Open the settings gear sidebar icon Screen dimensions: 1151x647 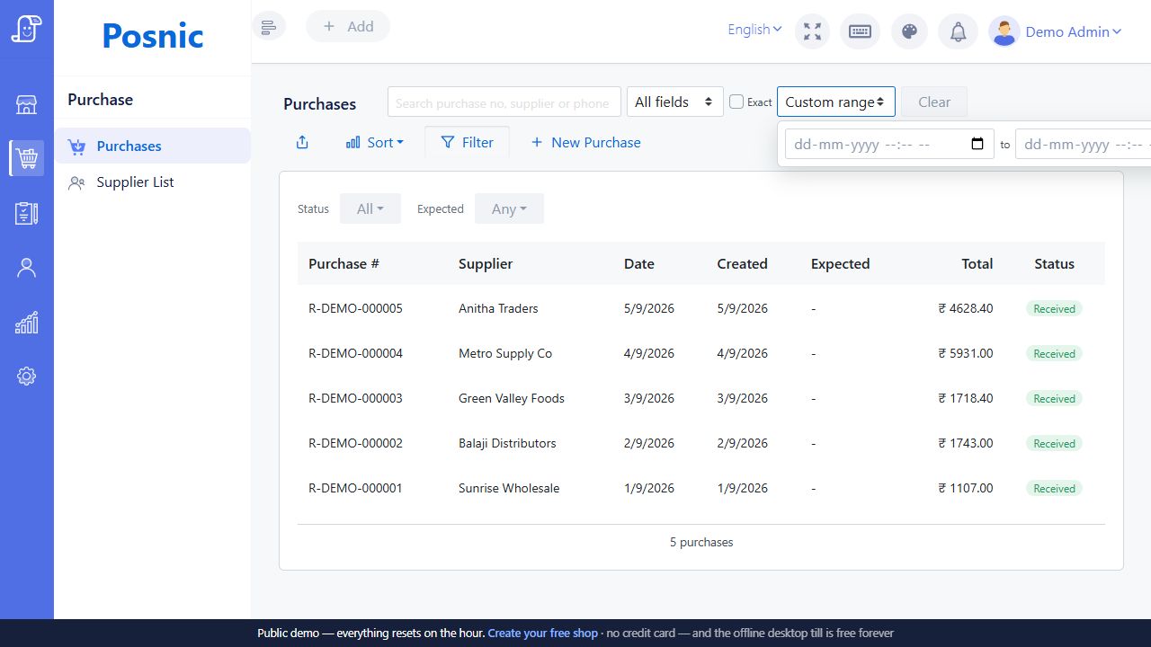coord(27,377)
